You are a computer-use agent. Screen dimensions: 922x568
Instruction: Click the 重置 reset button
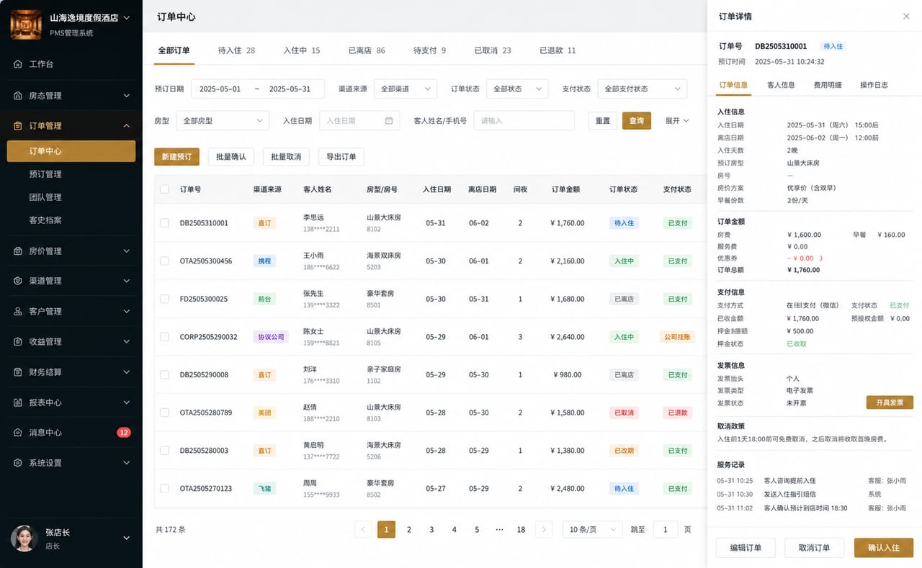tap(603, 121)
